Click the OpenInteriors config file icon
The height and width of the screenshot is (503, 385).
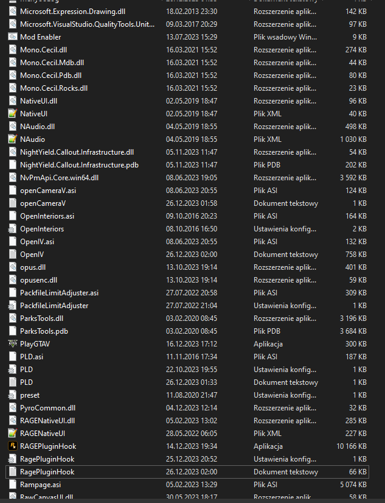point(13,229)
